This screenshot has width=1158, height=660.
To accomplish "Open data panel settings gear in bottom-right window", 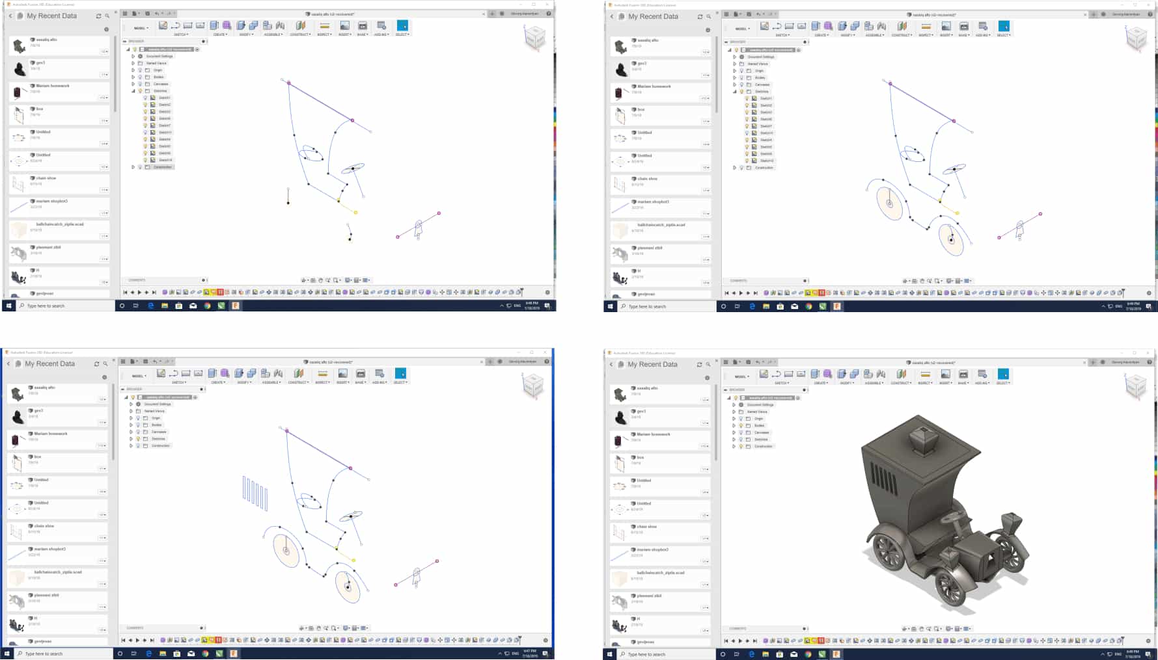I will pyautogui.click(x=708, y=378).
